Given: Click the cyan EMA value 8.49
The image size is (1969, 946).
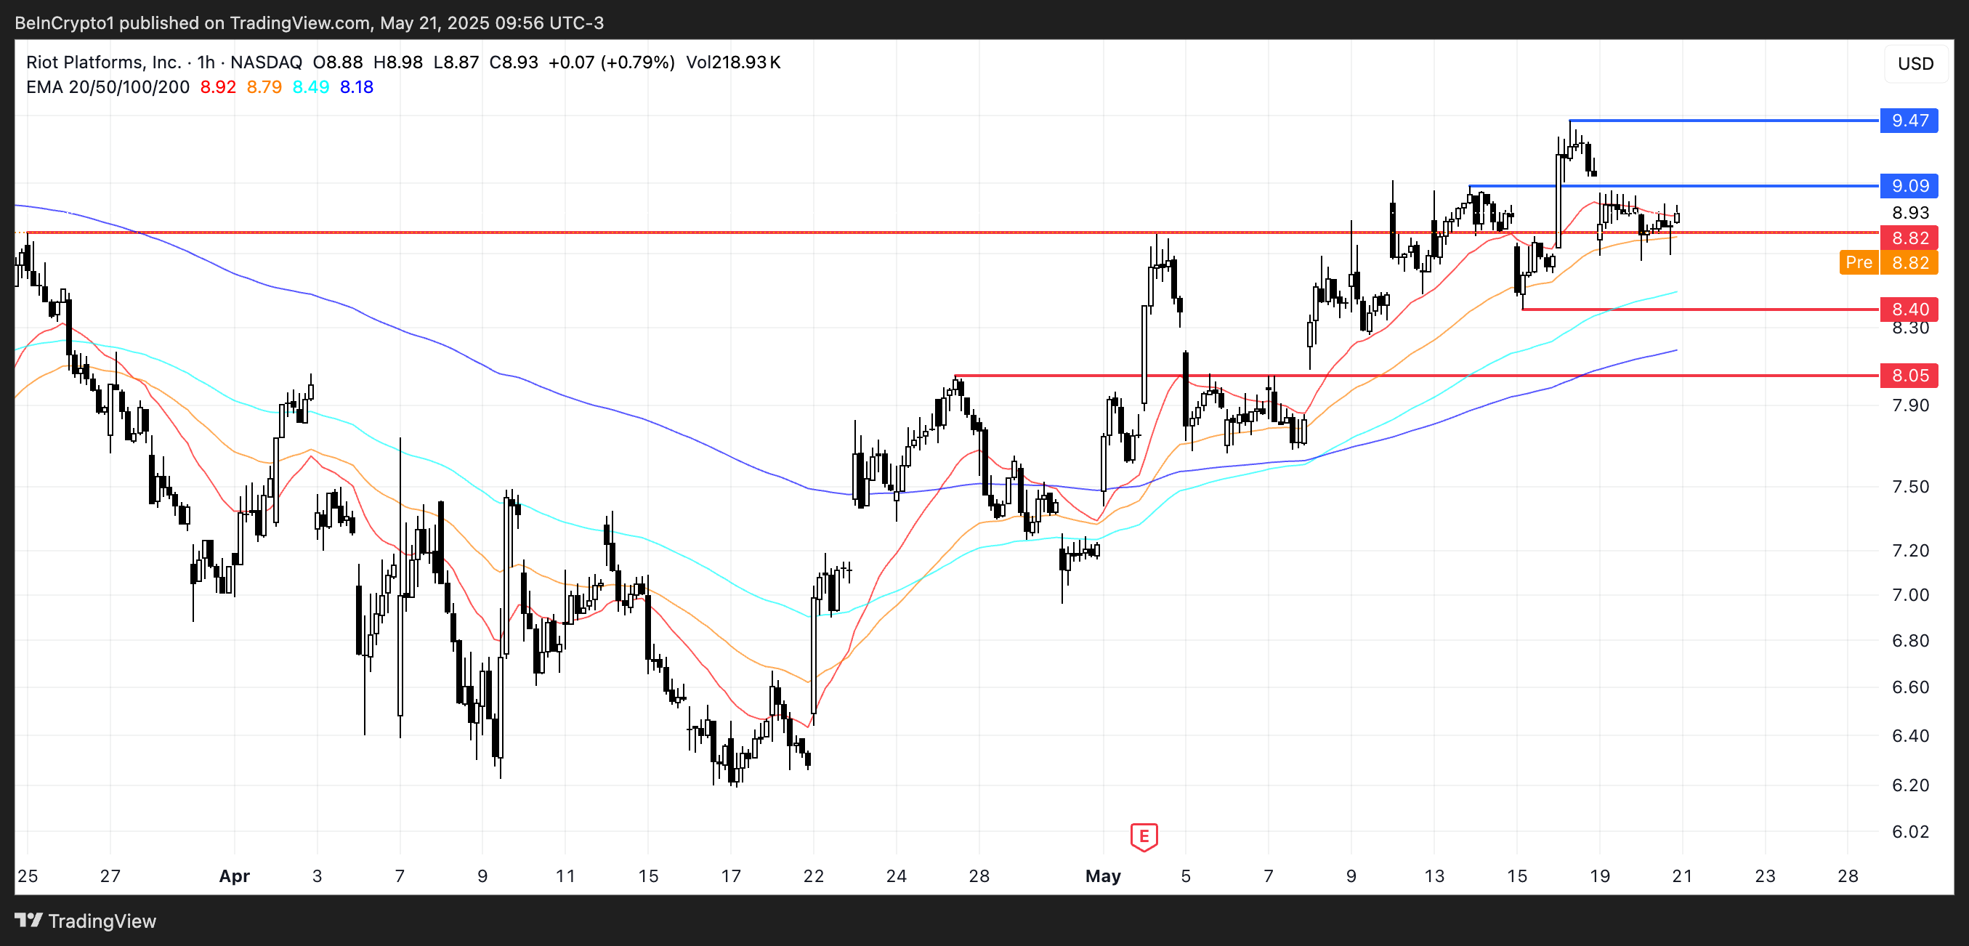Looking at the screenshot, I should click(x=310, y=87).
